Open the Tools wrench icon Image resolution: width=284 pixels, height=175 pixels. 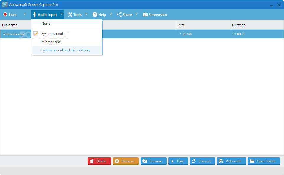[70, 15]
